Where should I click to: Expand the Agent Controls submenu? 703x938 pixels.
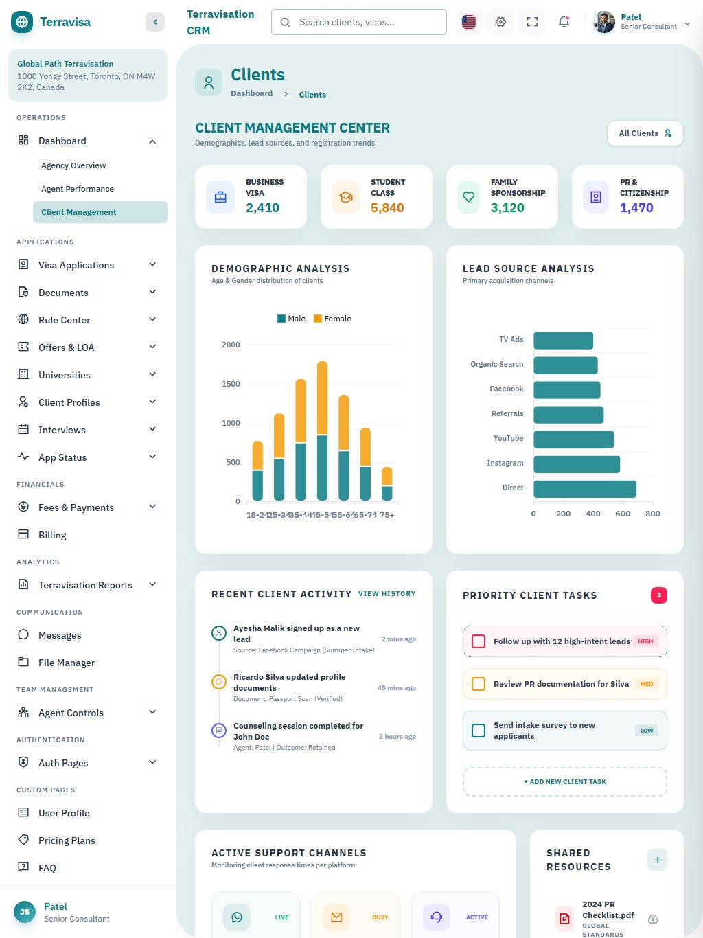152,713
